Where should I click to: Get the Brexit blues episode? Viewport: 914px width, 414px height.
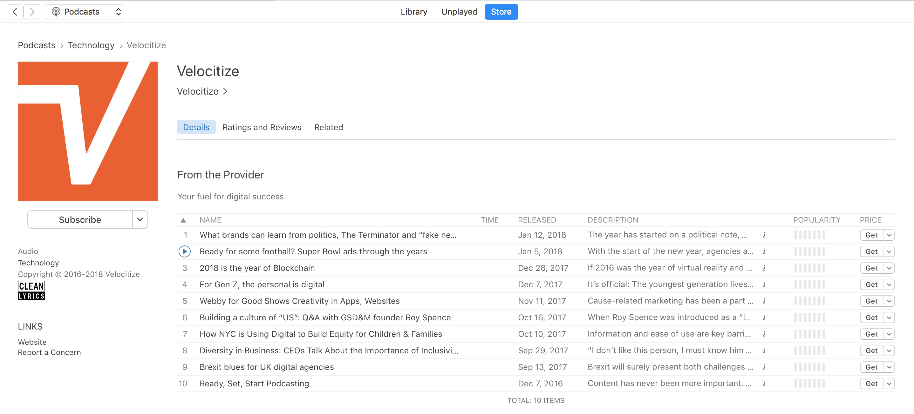click(x=871, y=367)
